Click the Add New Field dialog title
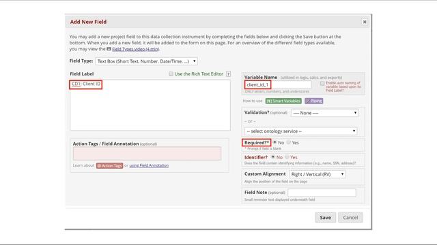Viewport: 437px width, 245px height. point(88,22)
